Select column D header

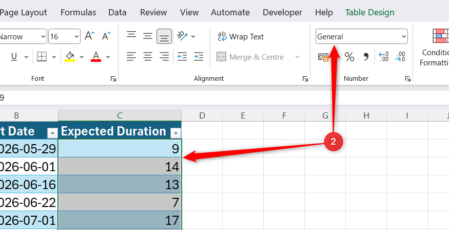pos(202,116)
